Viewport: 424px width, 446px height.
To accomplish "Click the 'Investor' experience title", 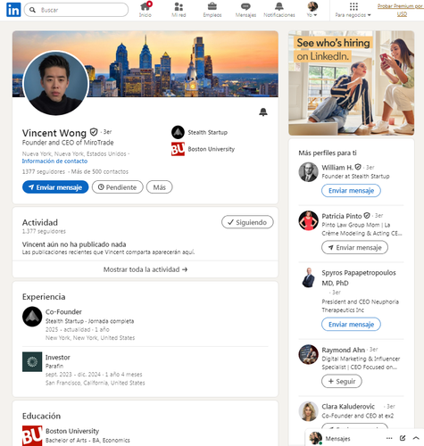I will point(58,358).
